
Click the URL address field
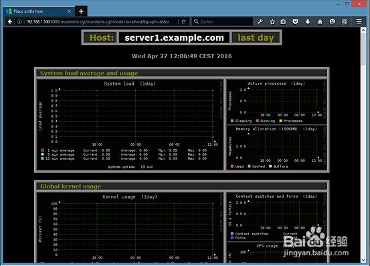pyautogui.click(x=98, y=21)
